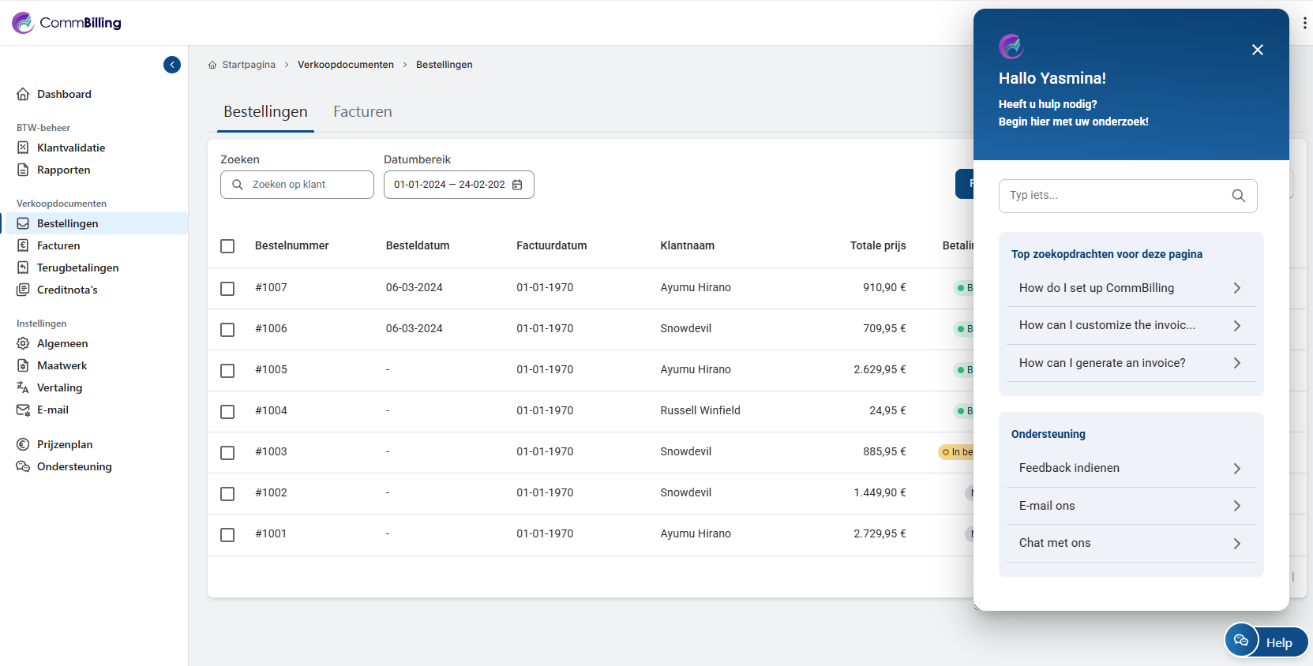Tick the checkbox for order #1007
This screenshot has height=666, width=1313.
(x=227, y=288)
